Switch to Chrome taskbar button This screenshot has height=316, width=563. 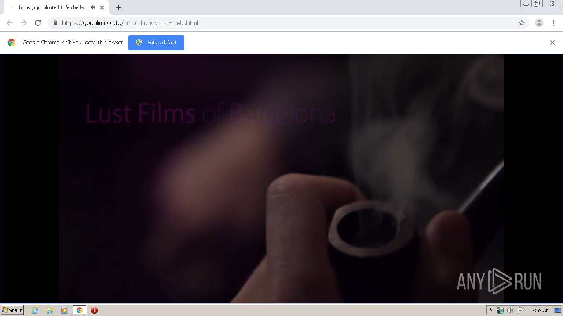click(79, 310)
